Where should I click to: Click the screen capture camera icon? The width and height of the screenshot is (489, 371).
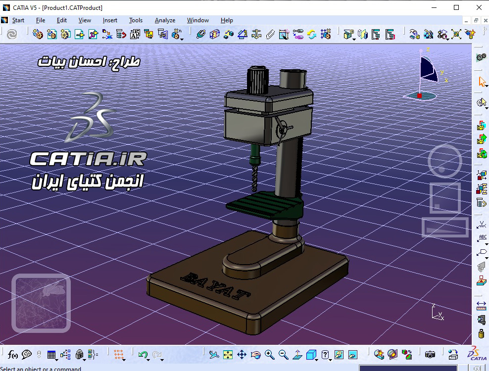point(430,355)
